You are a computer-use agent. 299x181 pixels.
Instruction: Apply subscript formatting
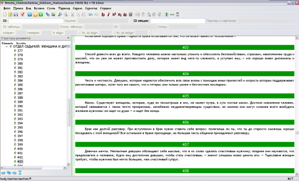pyautogui.click(x=120, y=14)
